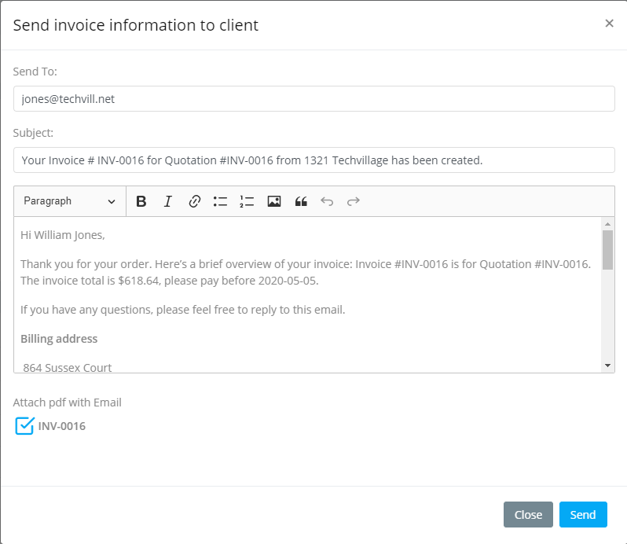The image size is (627, 544).
Task: Click the editor scrollbar up arrow
Action: coord(607,224)
